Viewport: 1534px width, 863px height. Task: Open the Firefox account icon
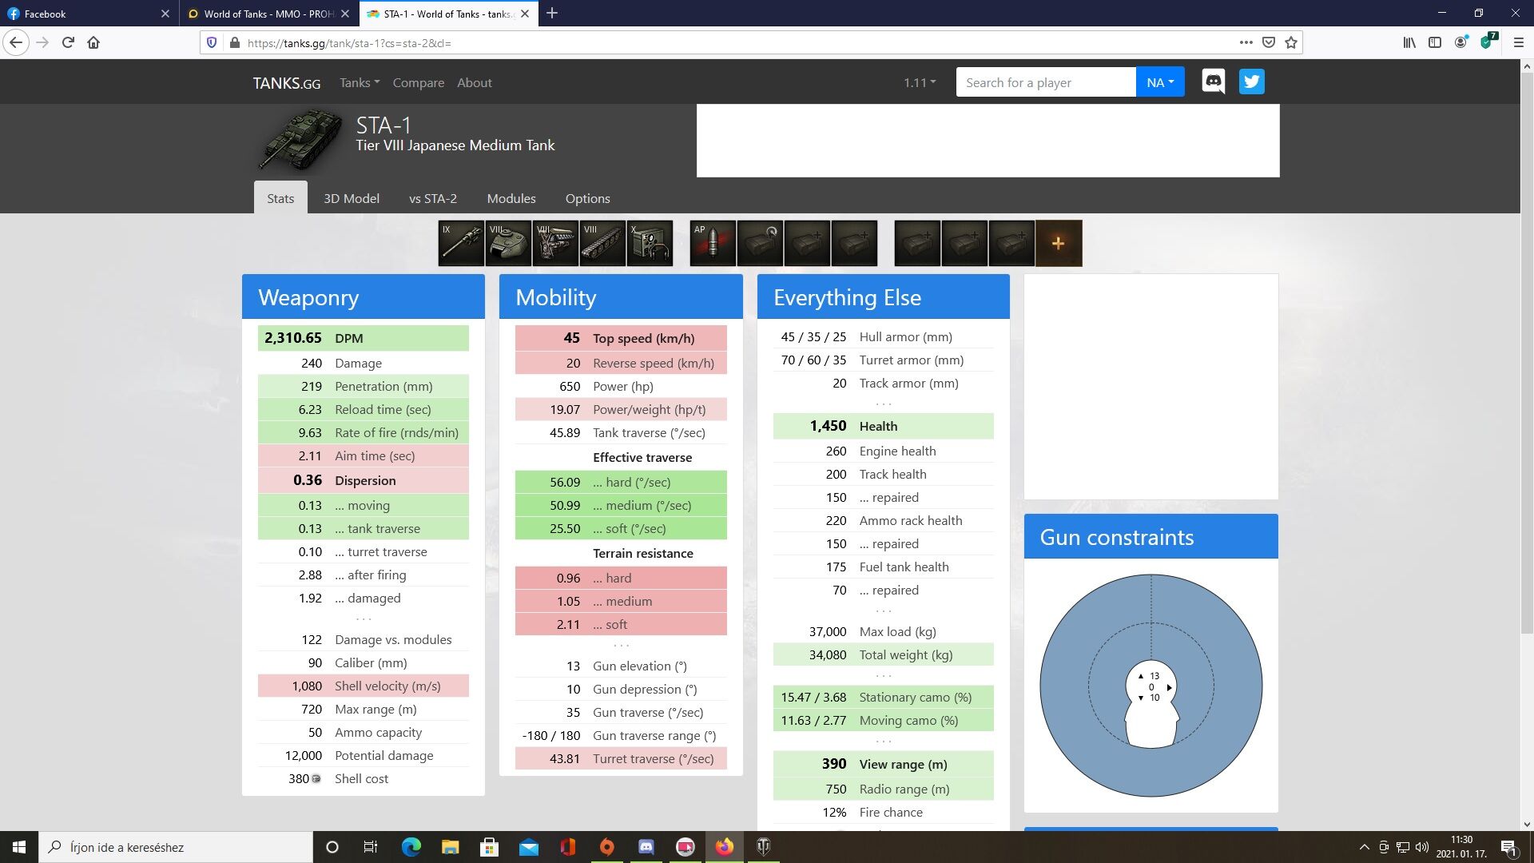(1460, 42)
